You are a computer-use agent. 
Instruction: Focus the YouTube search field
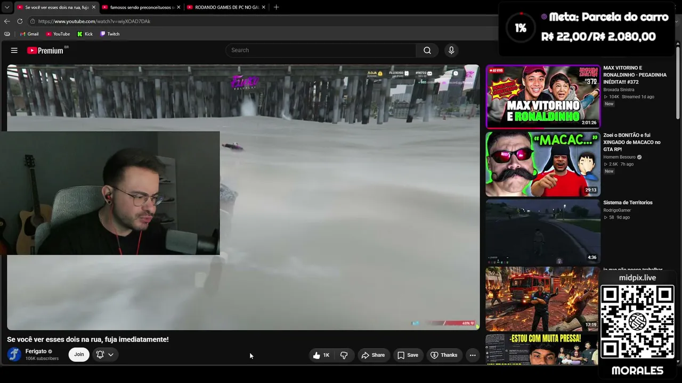[321, 50]
